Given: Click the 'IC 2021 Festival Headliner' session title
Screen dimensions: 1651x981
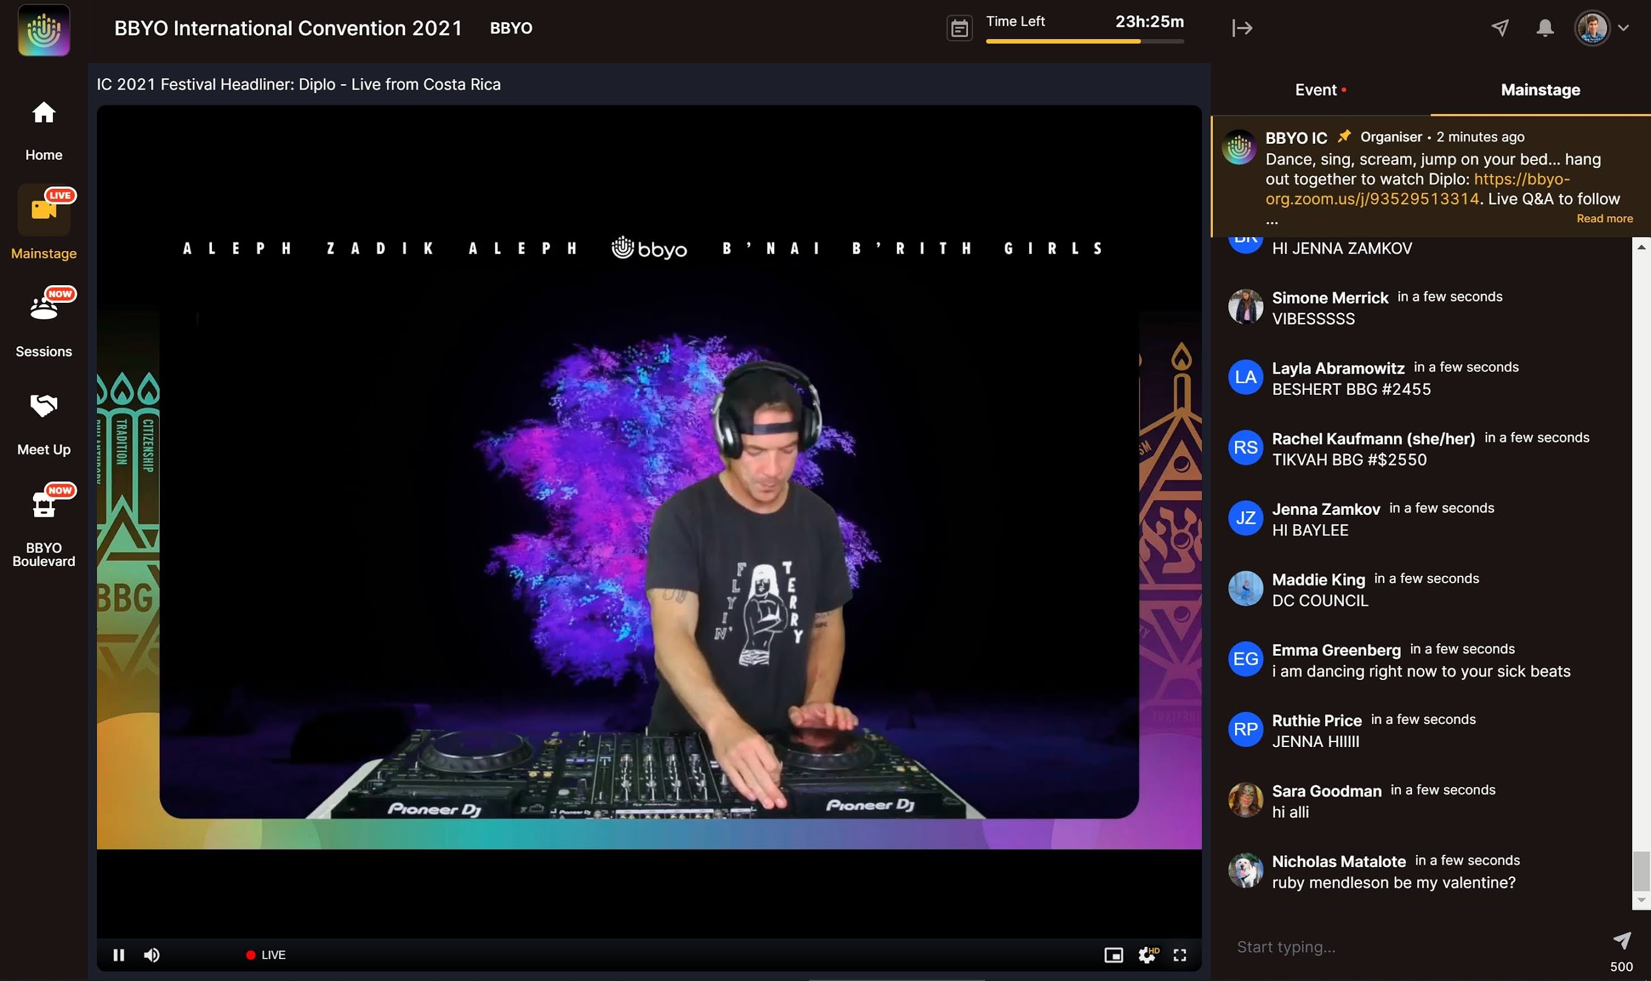Looking at the screenshot, I should pos(299,85).
